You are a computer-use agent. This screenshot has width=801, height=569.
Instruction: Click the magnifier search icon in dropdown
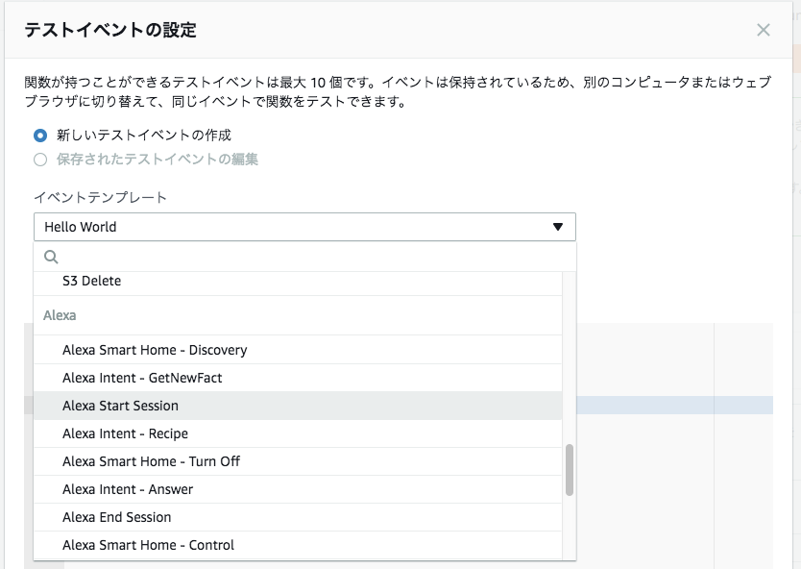click(x=52, y=257)
